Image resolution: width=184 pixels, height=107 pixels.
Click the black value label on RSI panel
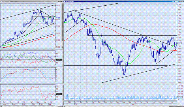coord(59,94)
